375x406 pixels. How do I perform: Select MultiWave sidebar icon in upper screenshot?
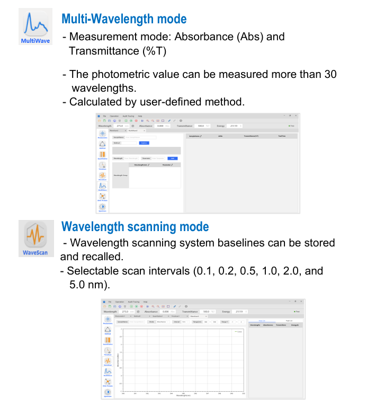(102, 186)
